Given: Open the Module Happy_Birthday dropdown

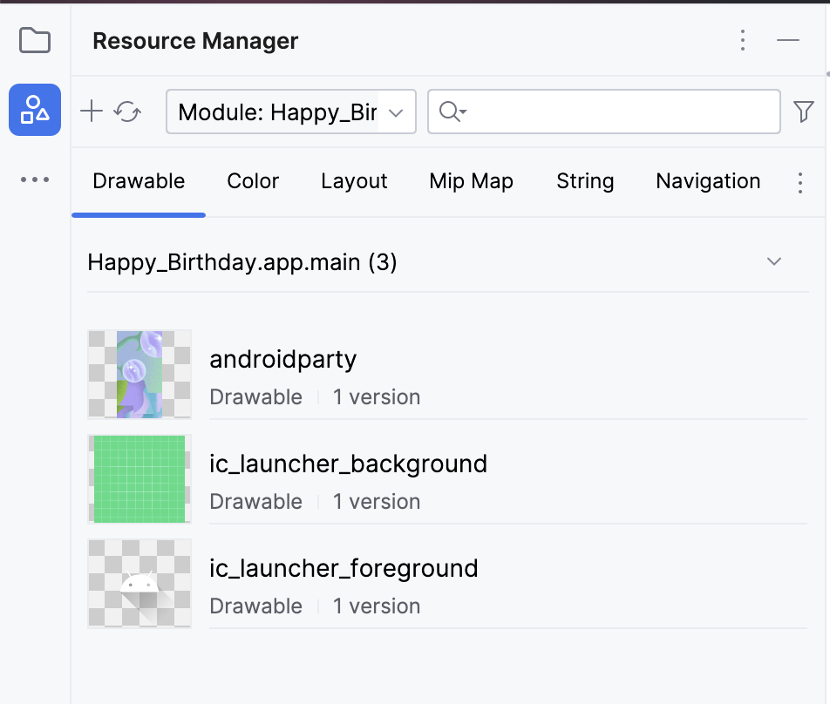Looking at the screenshot, I should [290, 112].
